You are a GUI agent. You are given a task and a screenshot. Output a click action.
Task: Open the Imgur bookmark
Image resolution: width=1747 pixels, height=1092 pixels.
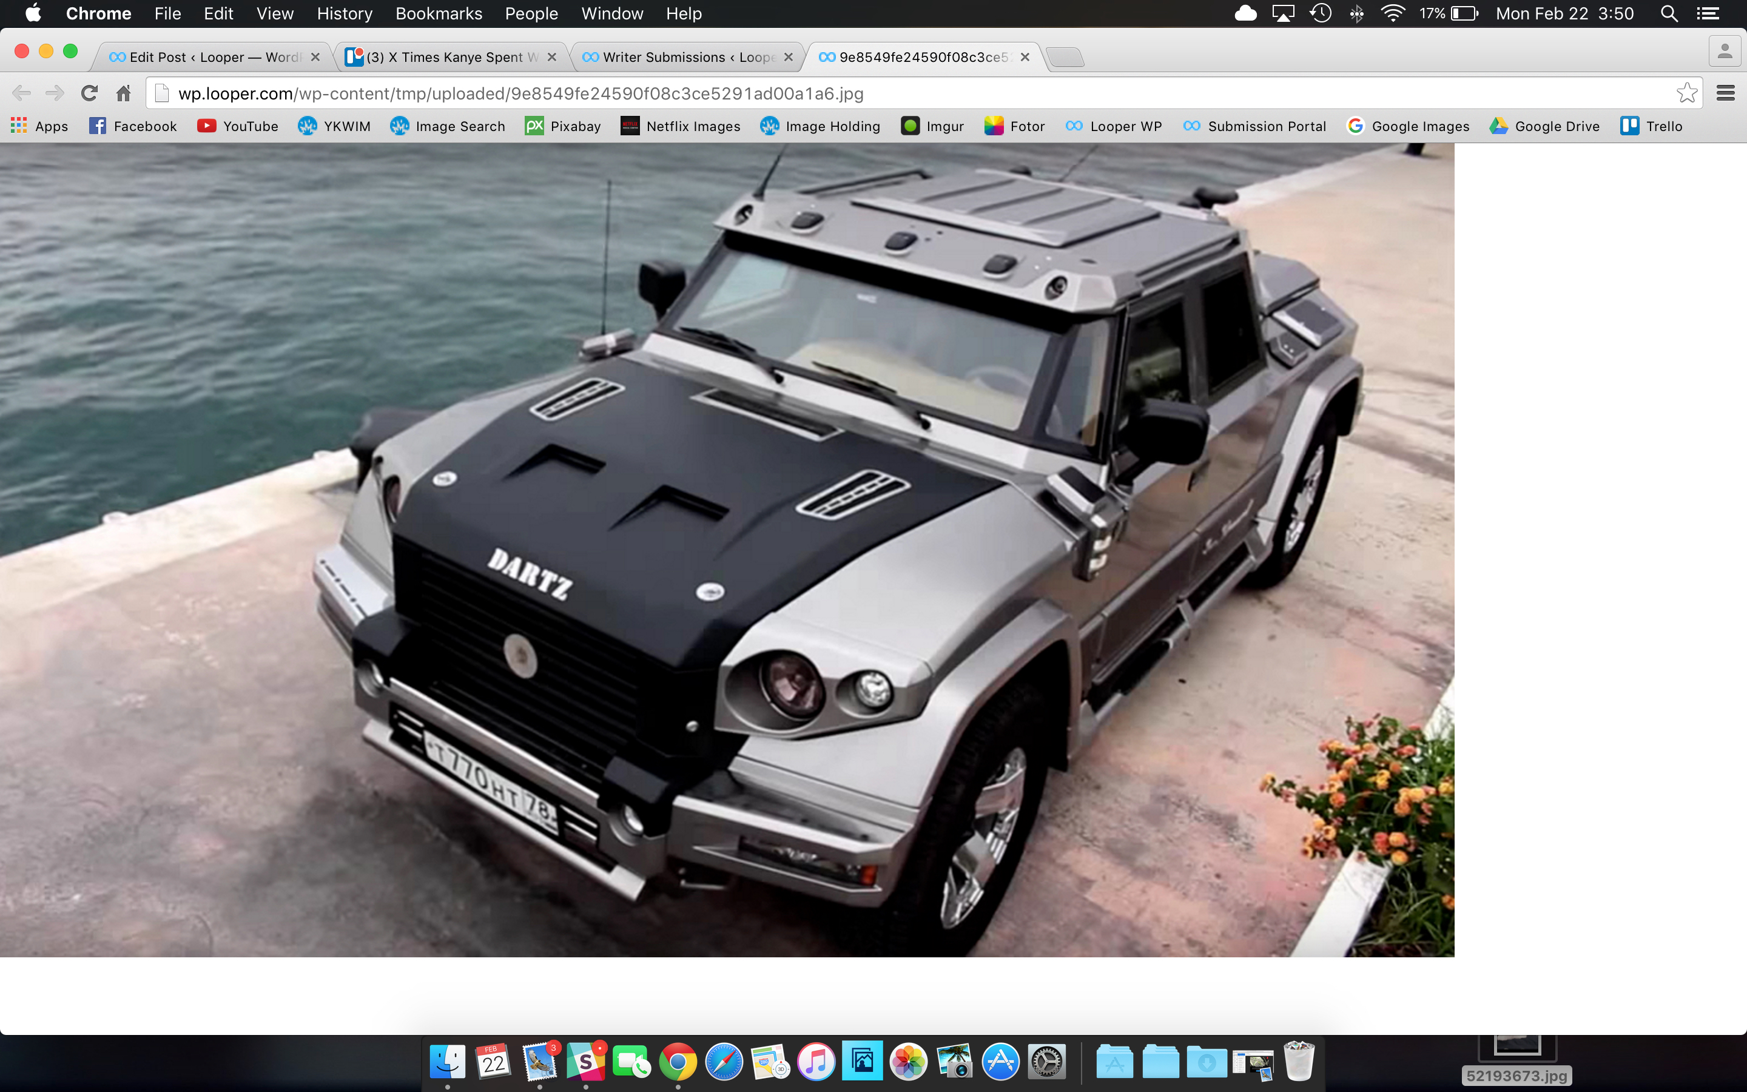point(932,126)
